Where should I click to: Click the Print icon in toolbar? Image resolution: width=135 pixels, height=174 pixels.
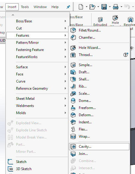click(116, 7)
